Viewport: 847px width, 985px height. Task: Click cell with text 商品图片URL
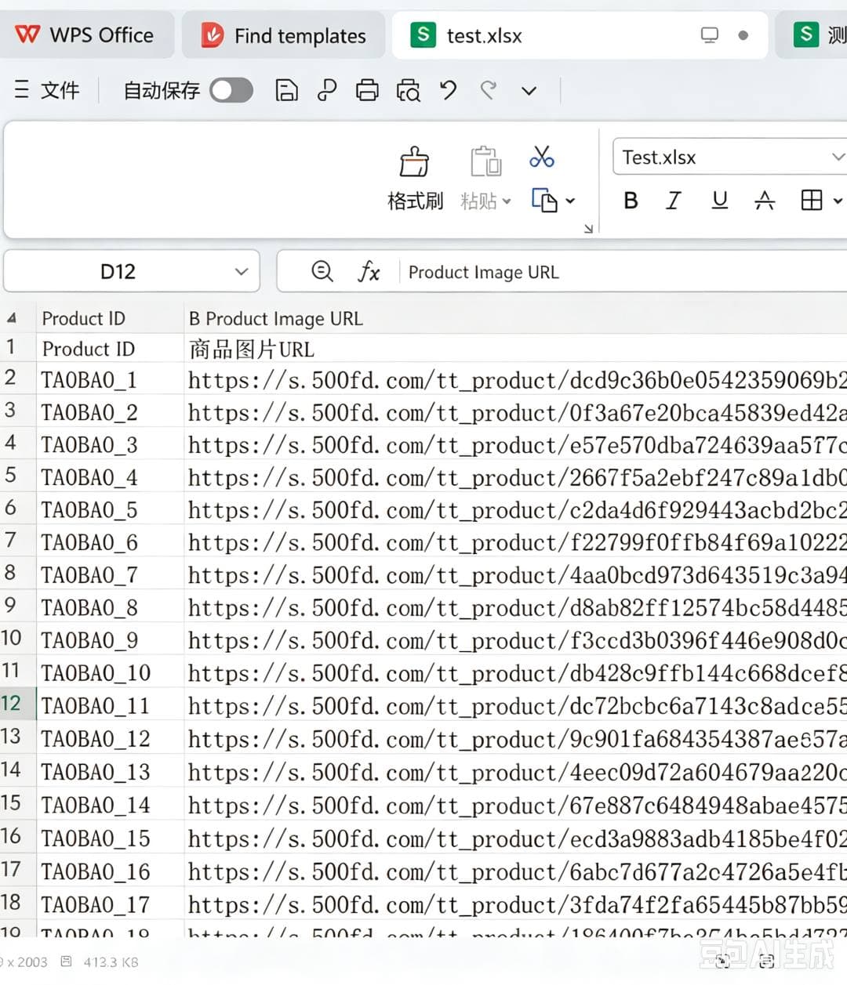pos(515,349)
